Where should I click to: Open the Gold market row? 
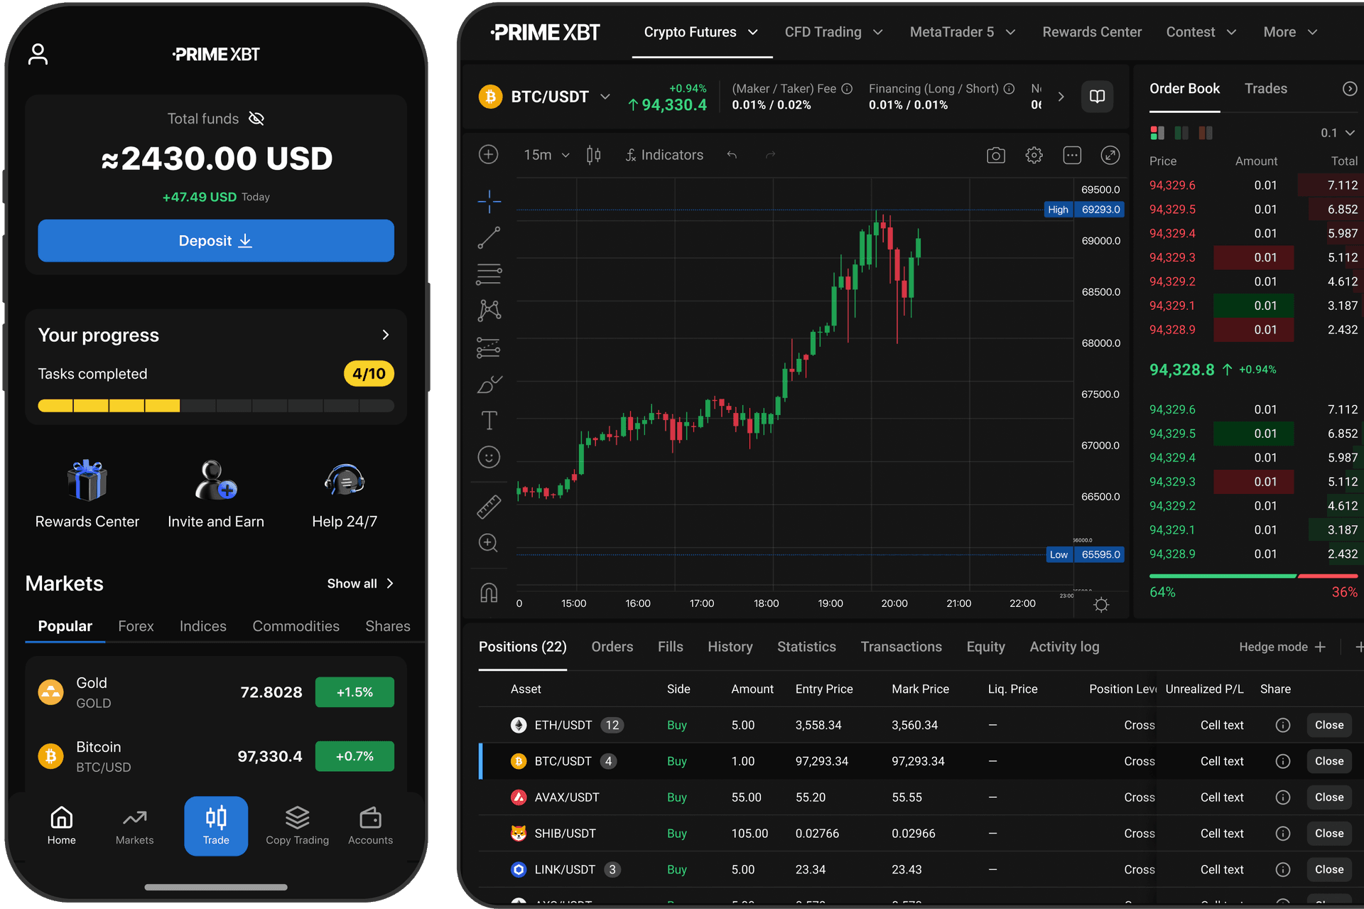tap(216, 692)
